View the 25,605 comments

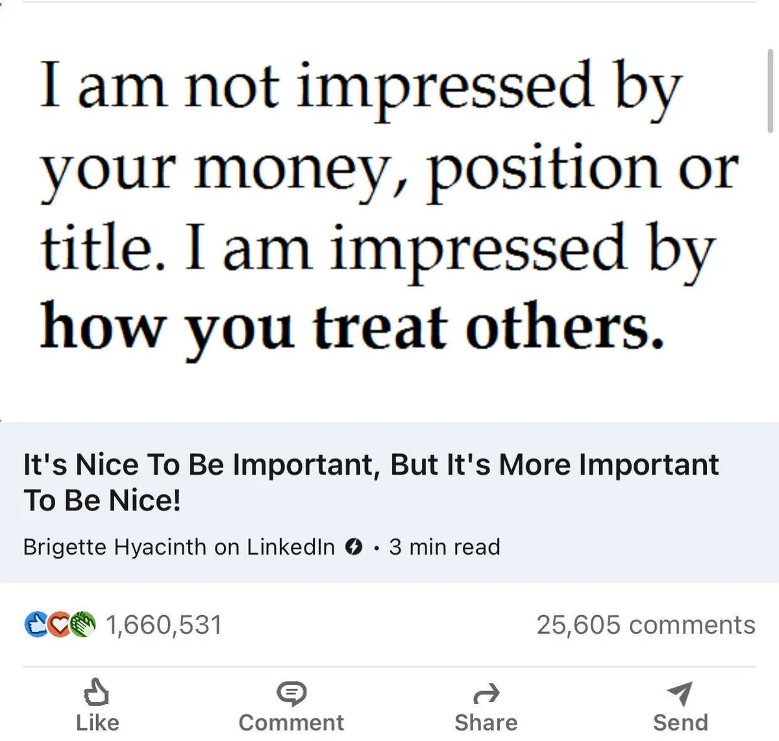pos(645,625)
